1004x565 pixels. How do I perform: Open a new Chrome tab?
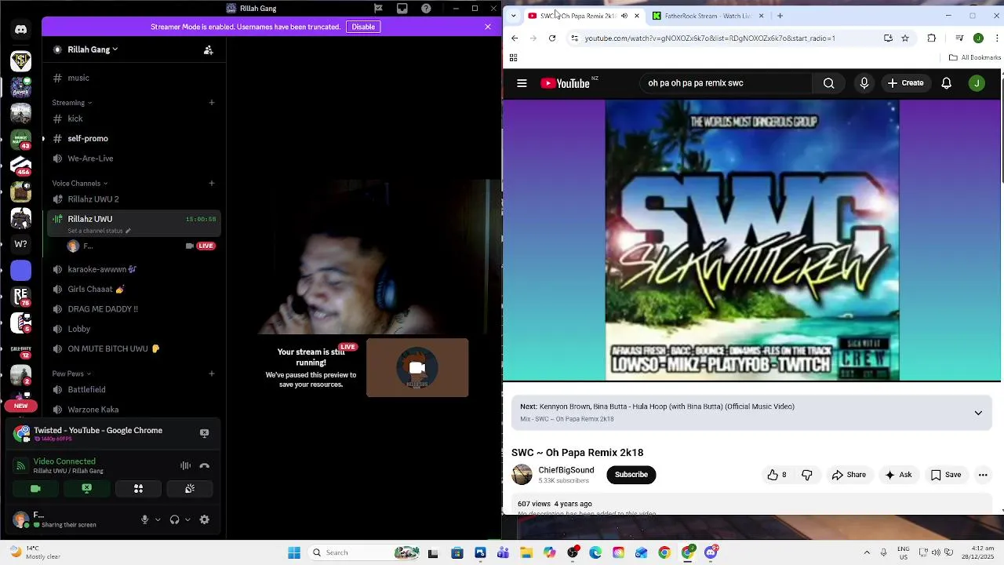[780, 16]
